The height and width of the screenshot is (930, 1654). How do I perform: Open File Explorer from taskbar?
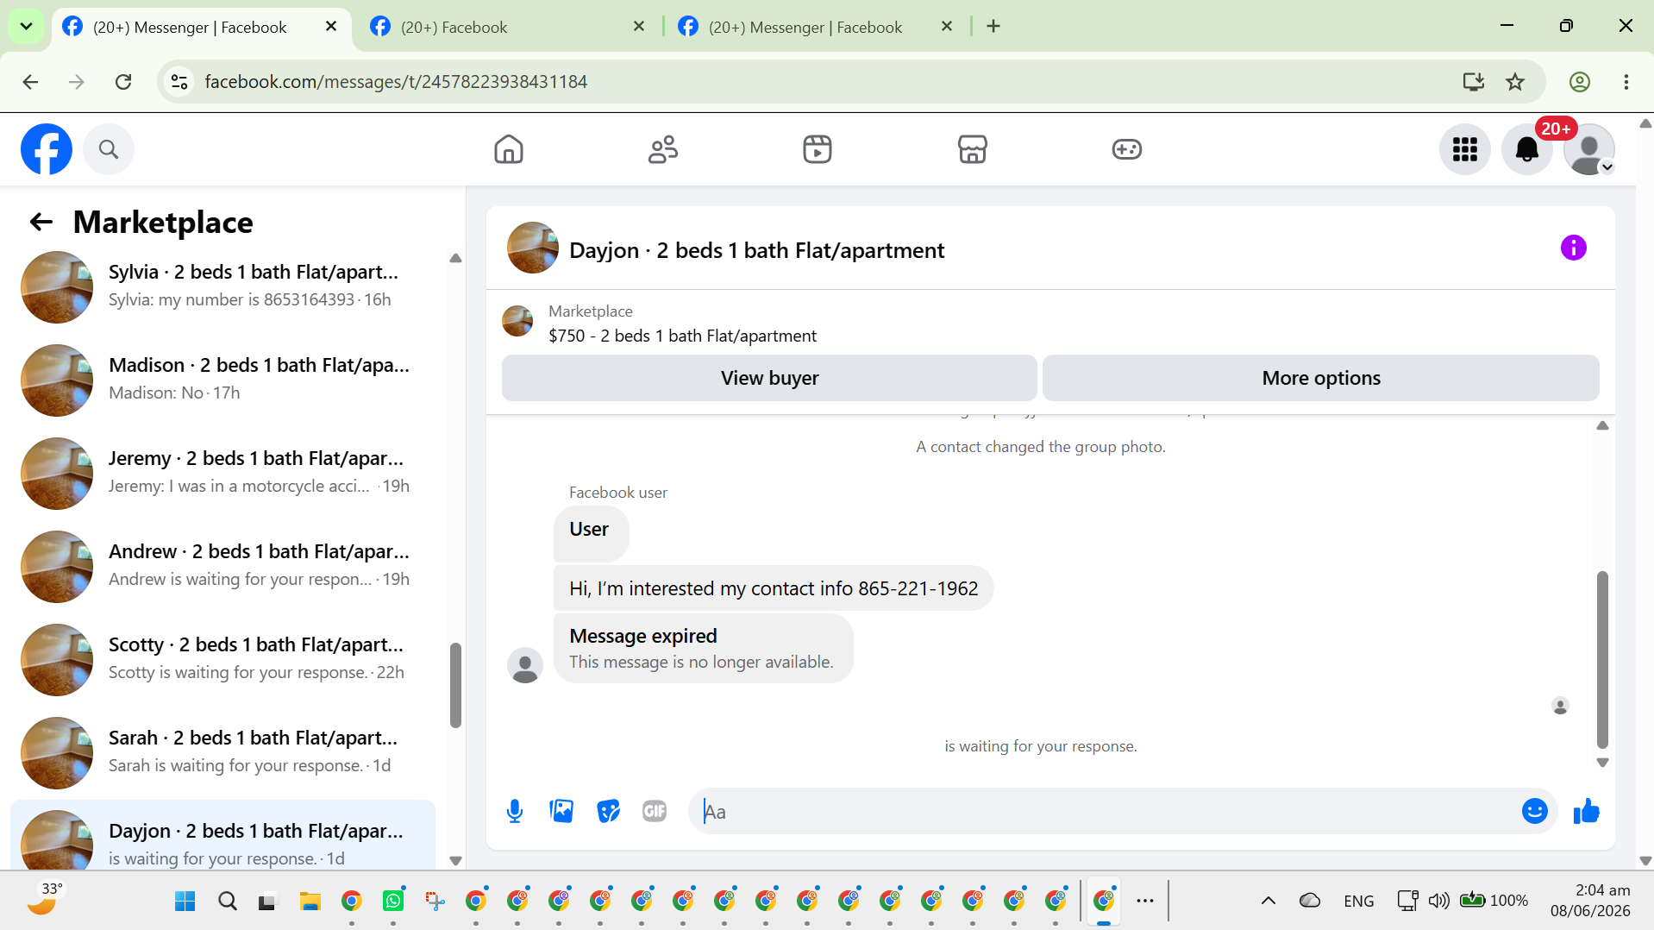pos(310,902)
